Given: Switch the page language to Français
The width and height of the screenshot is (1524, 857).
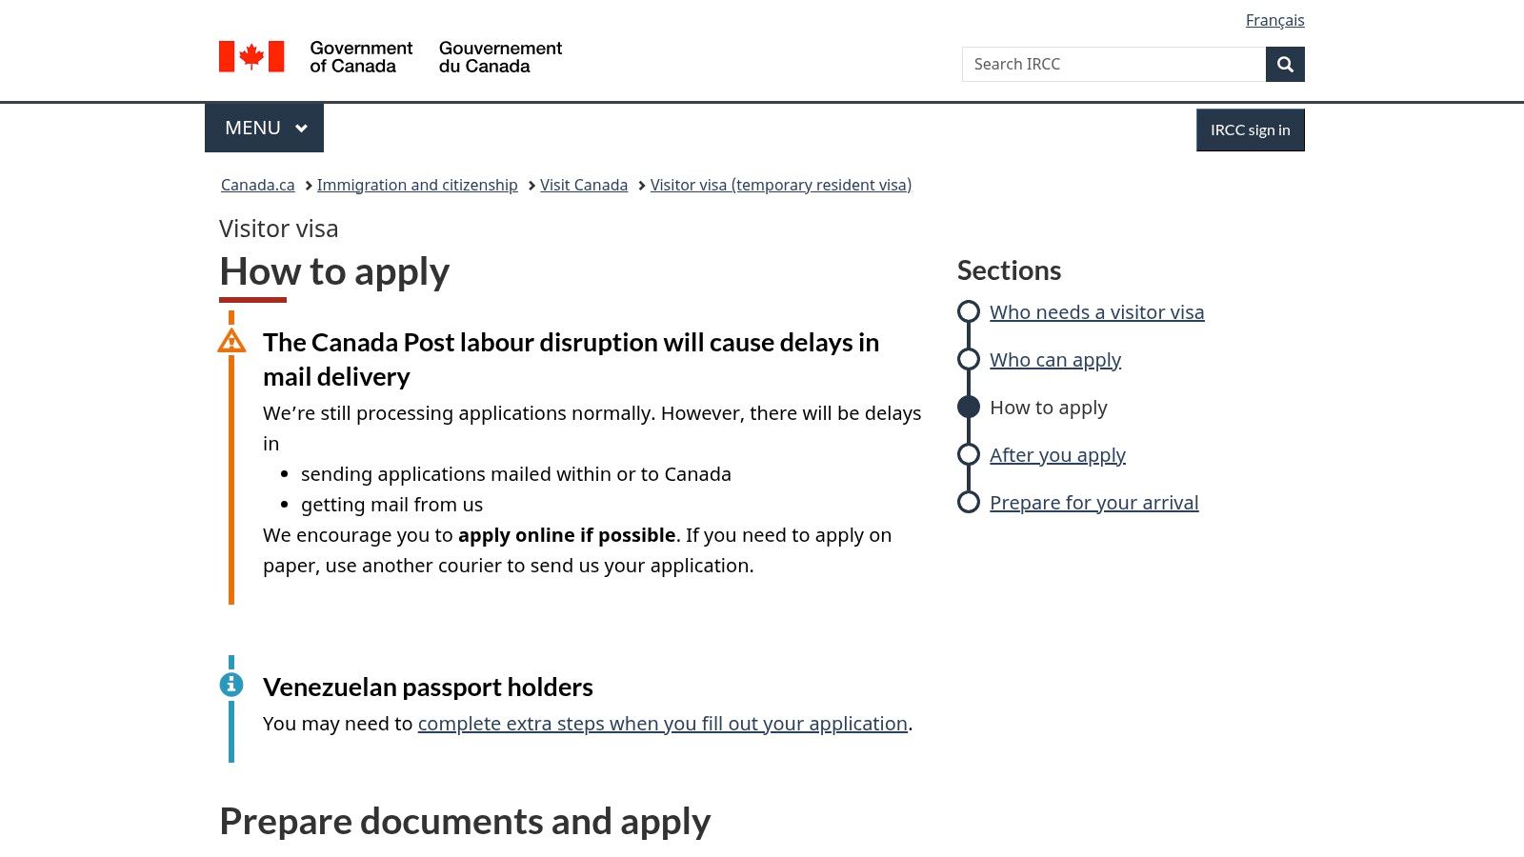Looking at the screenshot, I should 1275,19.
